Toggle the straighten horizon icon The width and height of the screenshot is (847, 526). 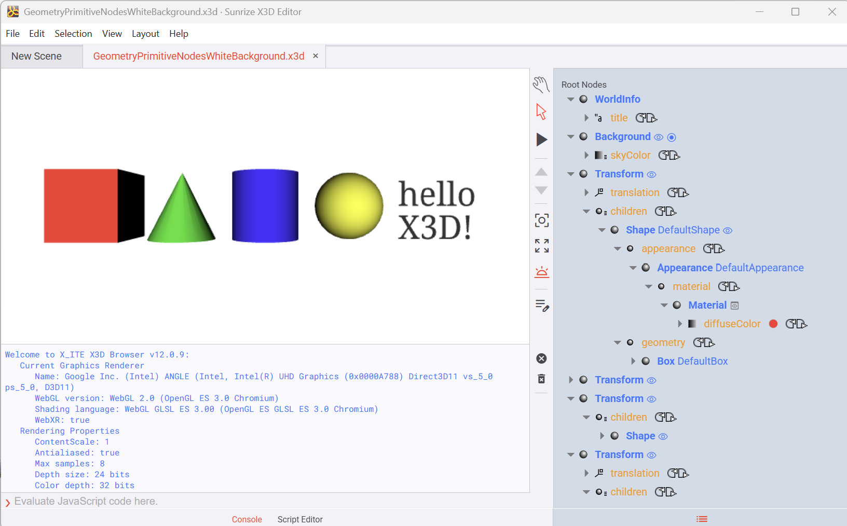point(541,272)
